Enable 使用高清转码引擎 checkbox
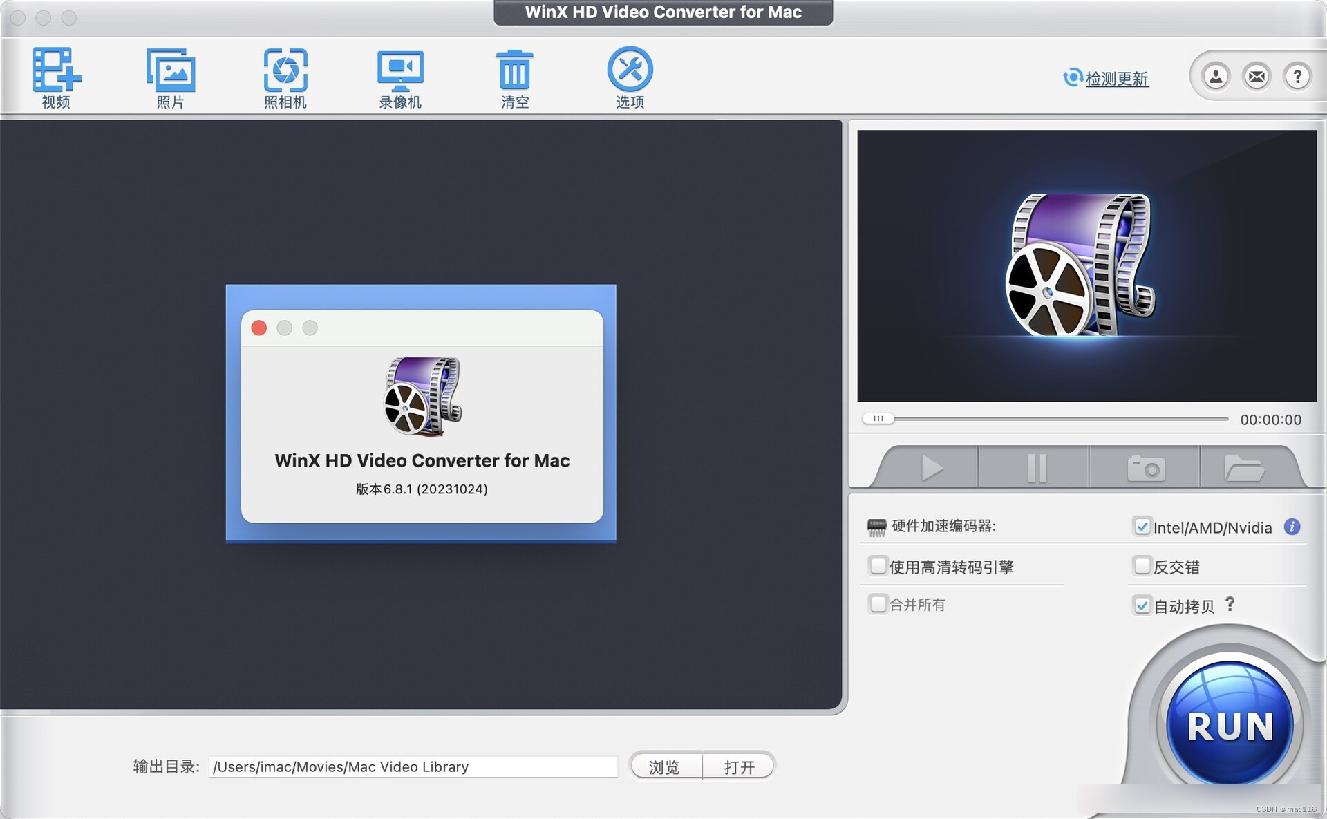The width and height of the screenshot is (1327, 819). click(878, 566)
